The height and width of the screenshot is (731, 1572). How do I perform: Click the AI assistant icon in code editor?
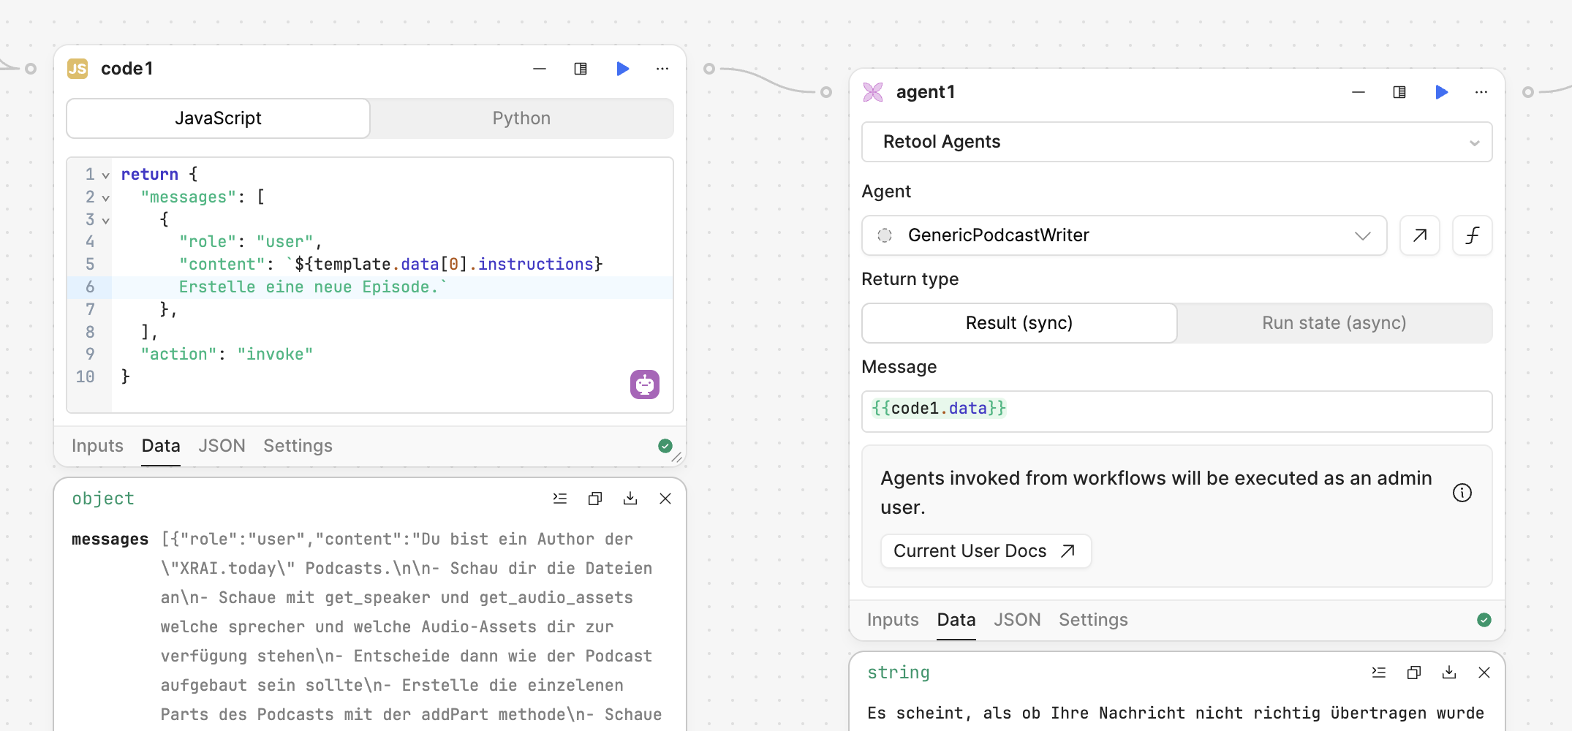644,385
